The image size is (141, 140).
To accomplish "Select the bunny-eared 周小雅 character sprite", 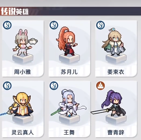I will point(25,42).
